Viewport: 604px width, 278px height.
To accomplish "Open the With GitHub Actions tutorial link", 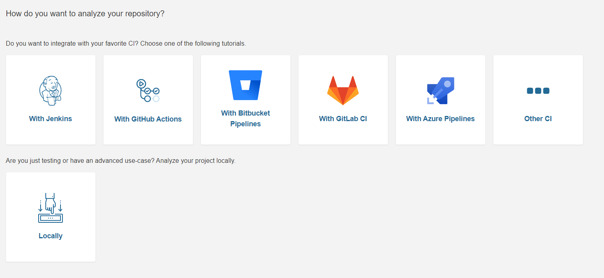I will 148,119.
